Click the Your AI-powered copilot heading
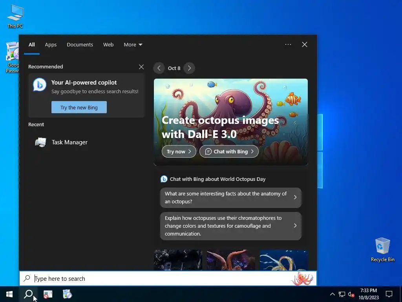The image size is (402, 302). tap(84, 83)
